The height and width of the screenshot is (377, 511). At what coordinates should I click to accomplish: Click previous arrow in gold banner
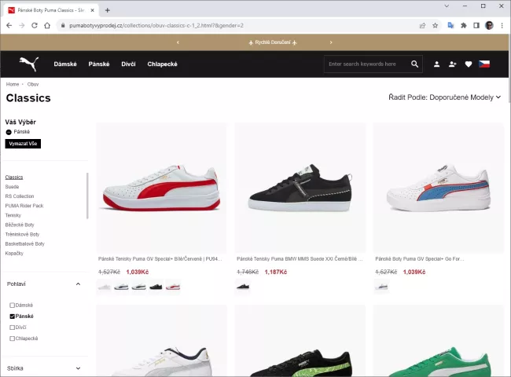178,42
